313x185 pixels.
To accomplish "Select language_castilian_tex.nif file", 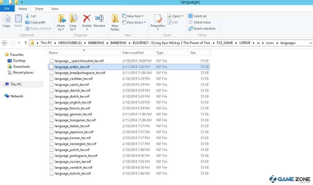I will pos(129,79).
